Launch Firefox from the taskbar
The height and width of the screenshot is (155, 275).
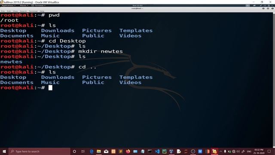coord(128,151)
